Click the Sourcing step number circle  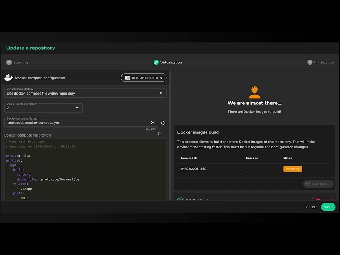click(9, 62)
